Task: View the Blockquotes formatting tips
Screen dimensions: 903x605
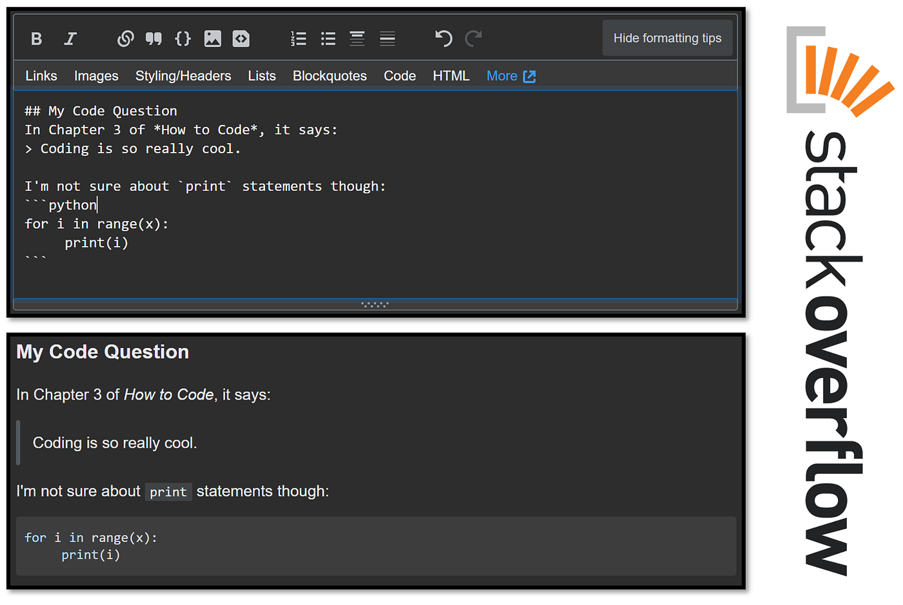Action: click(330, 75)
